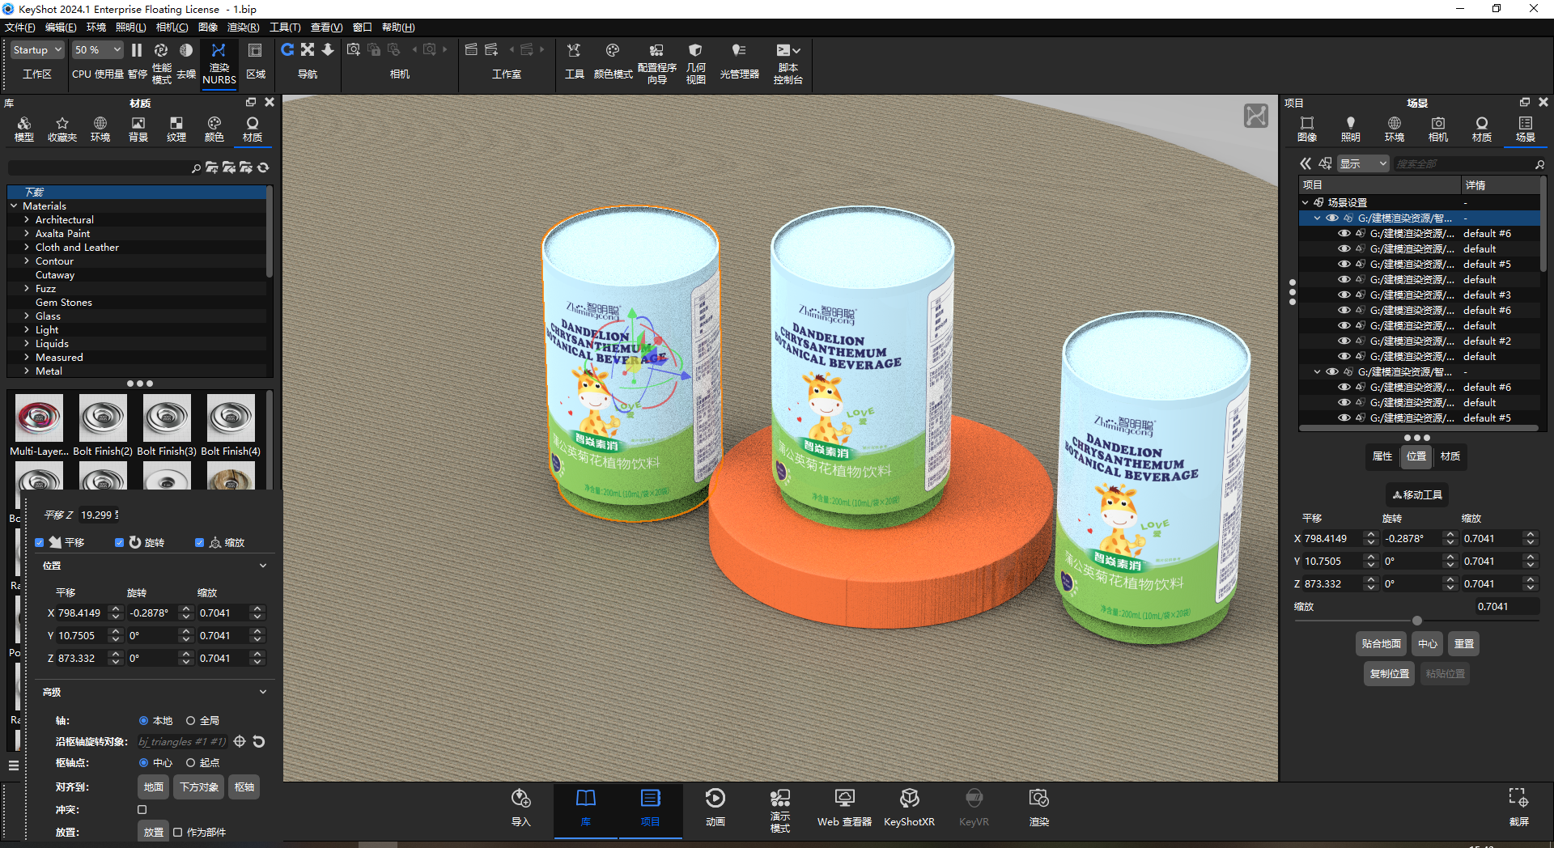This screenshot has height=848, width=1554.
Task: Uncheck the rotate checkbox in move tool
Action: pyautogui.click(x=120, y=542)
